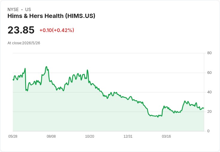Click the US market label
The width and height of the screenshot is (220, 152).
coord(28,10)
